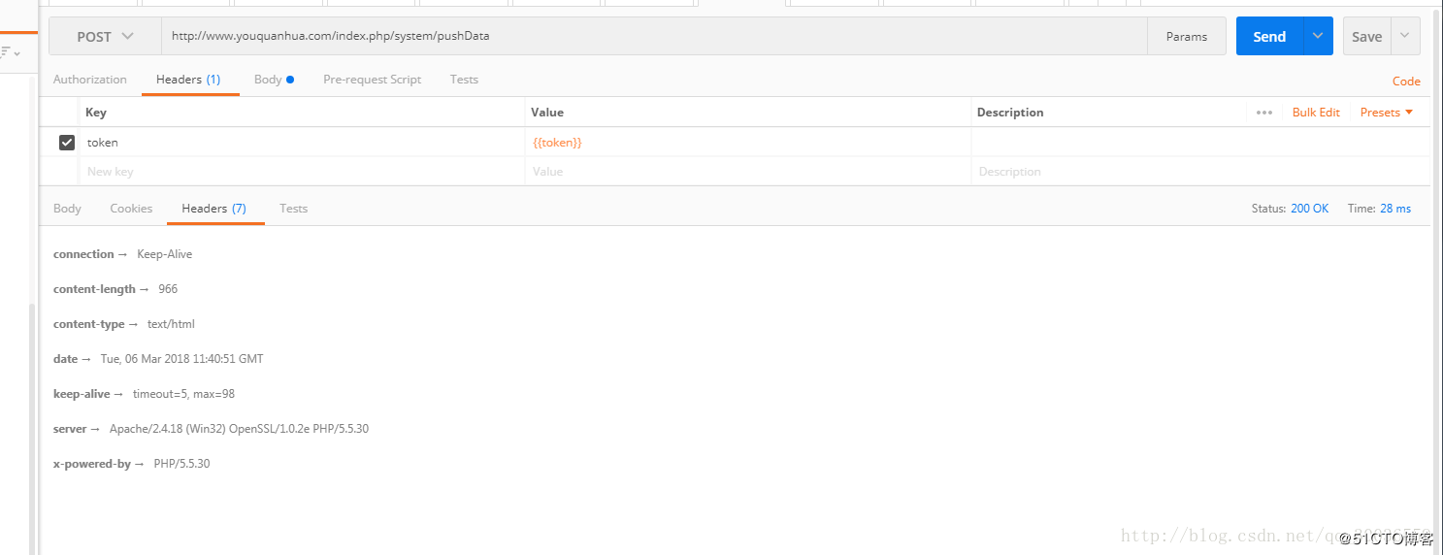Screen dimensions: 1443x555
Task: Select the request Headers (1) tab
Action: pos(188,80)
